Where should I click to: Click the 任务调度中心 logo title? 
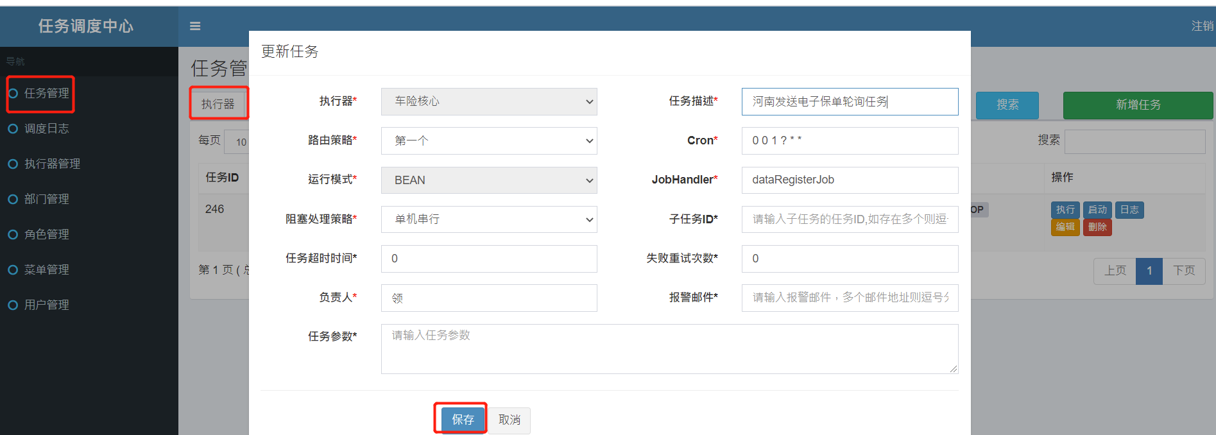pos(85,26)
